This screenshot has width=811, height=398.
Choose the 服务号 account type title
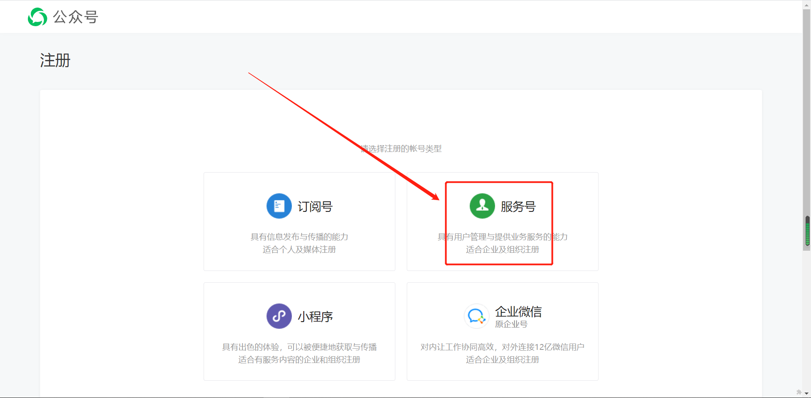[x=518, y=206]
